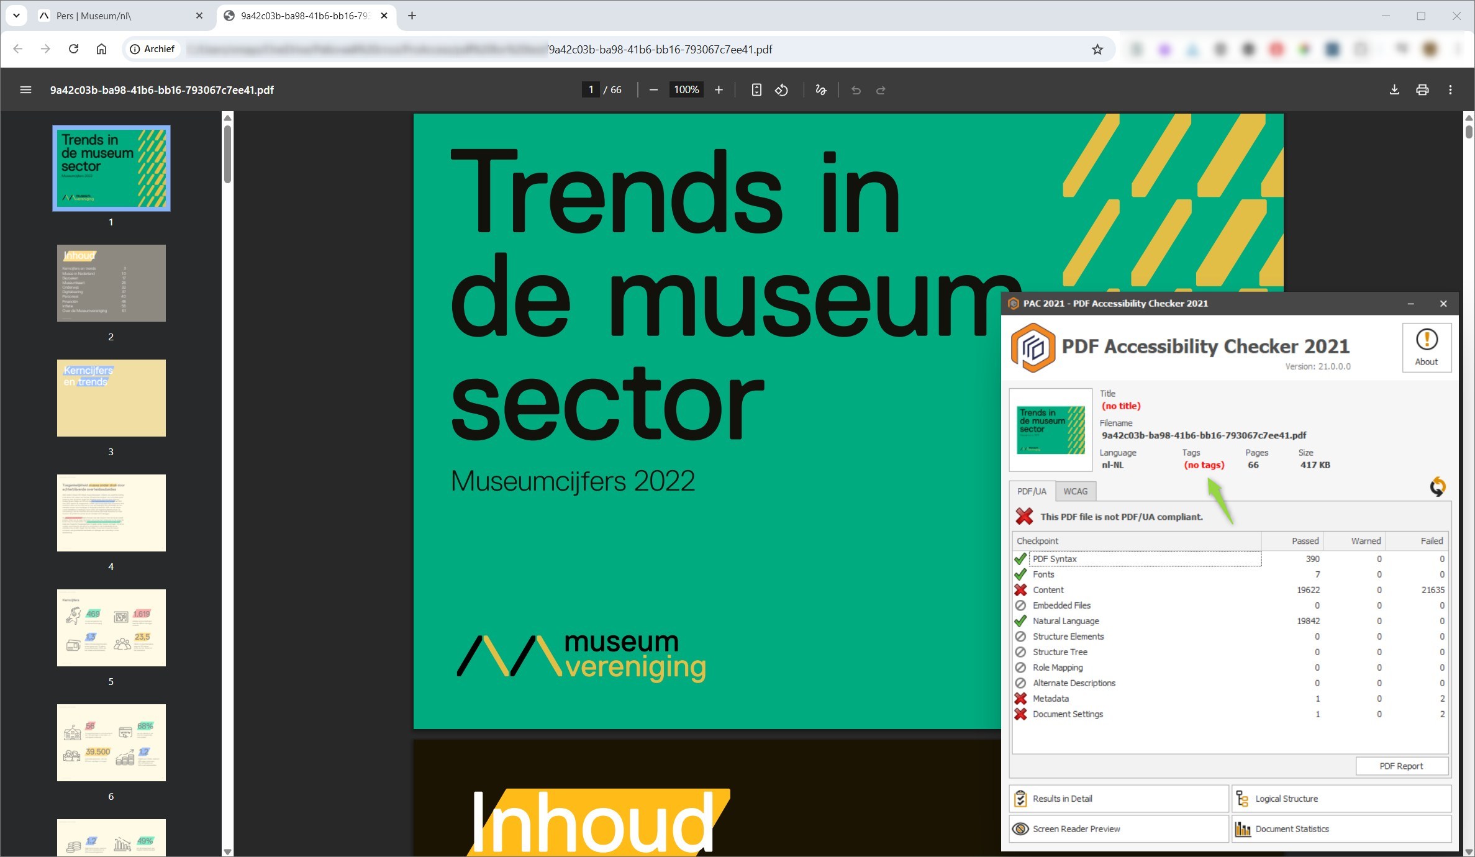
Task: Go to browser home page
Action: click(x=101, y=48)
